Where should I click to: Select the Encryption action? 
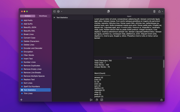[x=35, y=52]
